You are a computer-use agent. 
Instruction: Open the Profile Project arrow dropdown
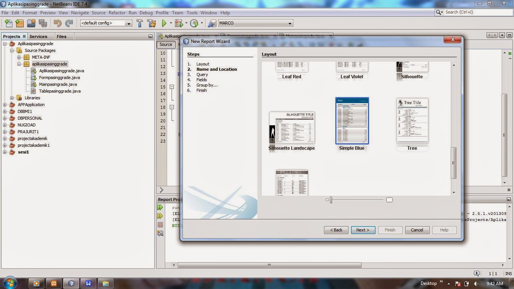tap(201, 23)
